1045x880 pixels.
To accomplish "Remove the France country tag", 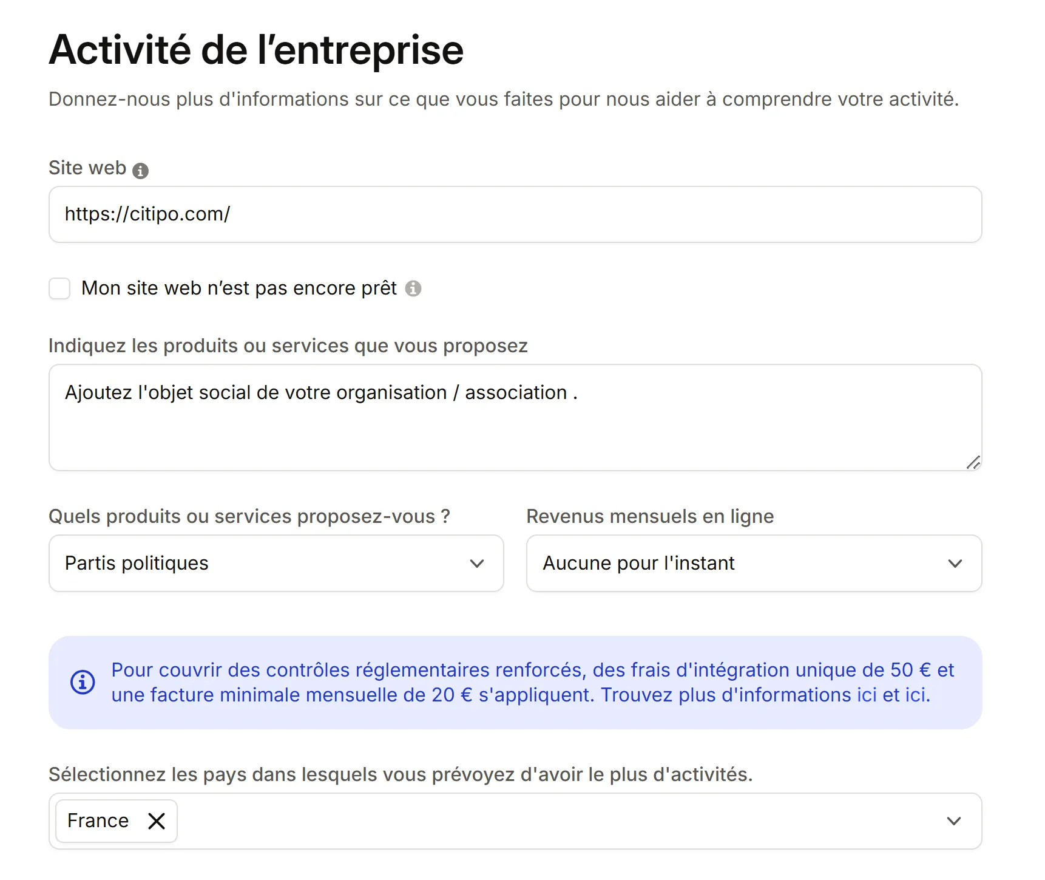I will tap(157, 821).
